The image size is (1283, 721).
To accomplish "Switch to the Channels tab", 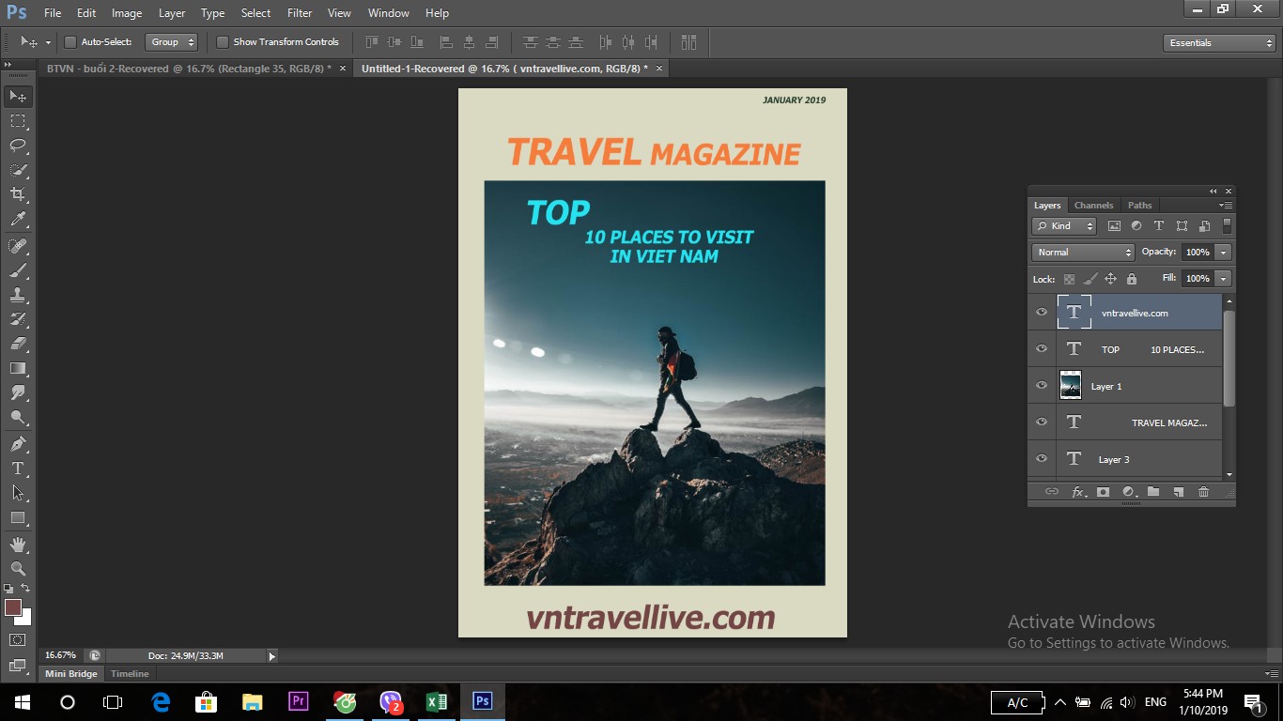I will tap(1093, 206).
